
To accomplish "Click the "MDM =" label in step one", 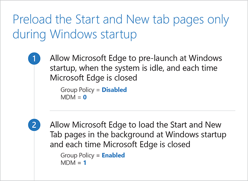I will [70, 96].
